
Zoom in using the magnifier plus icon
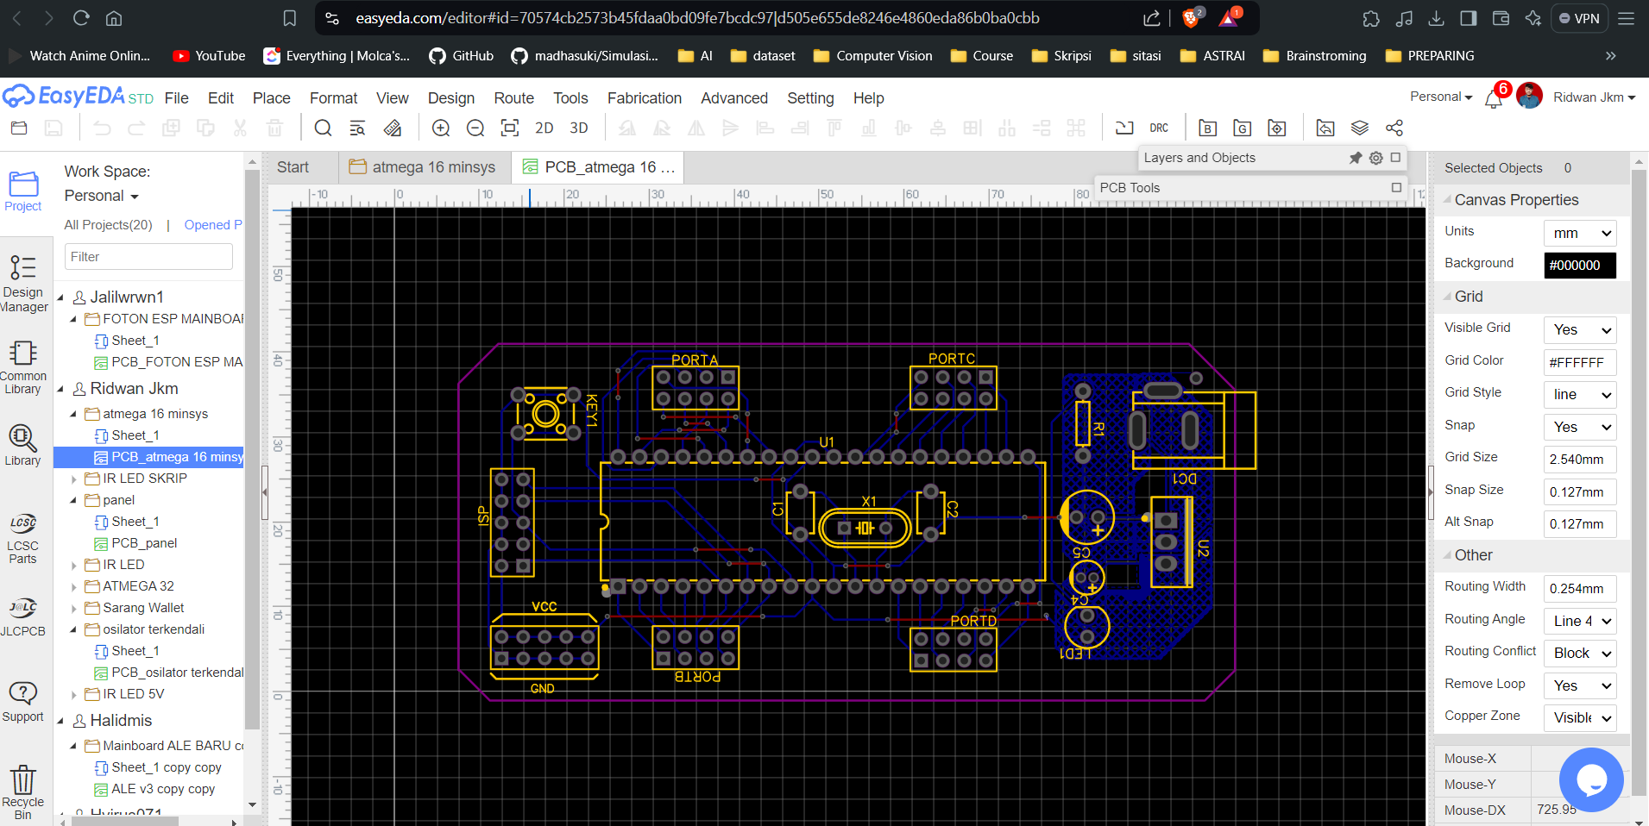coord(441,128)
